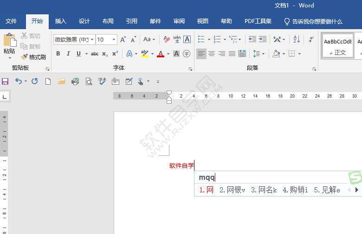
Task: Select the 正文 Normal style
Action: 337,47
